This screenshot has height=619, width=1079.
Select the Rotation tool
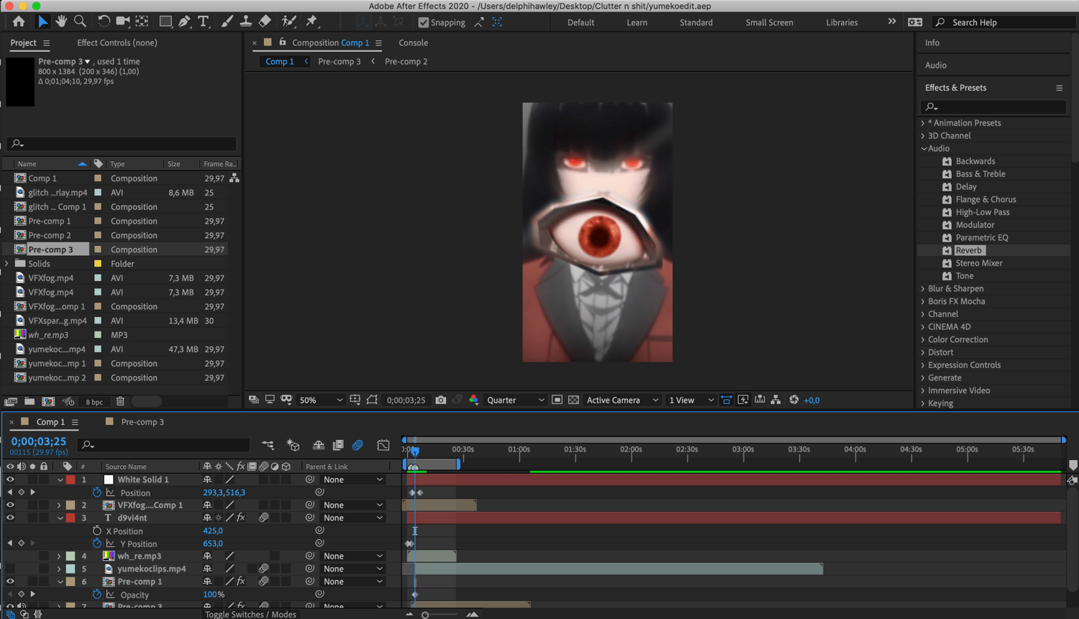(104, 22)
